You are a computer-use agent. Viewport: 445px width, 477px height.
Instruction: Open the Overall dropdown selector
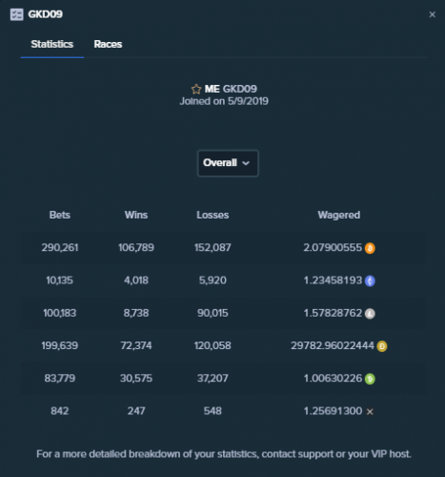(x=228, y=163)
